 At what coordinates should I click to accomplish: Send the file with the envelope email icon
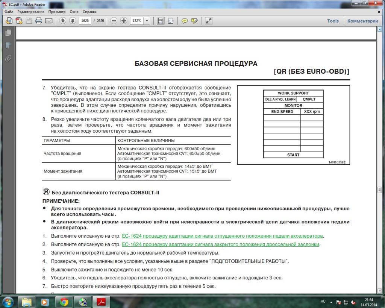click(49, 21)
